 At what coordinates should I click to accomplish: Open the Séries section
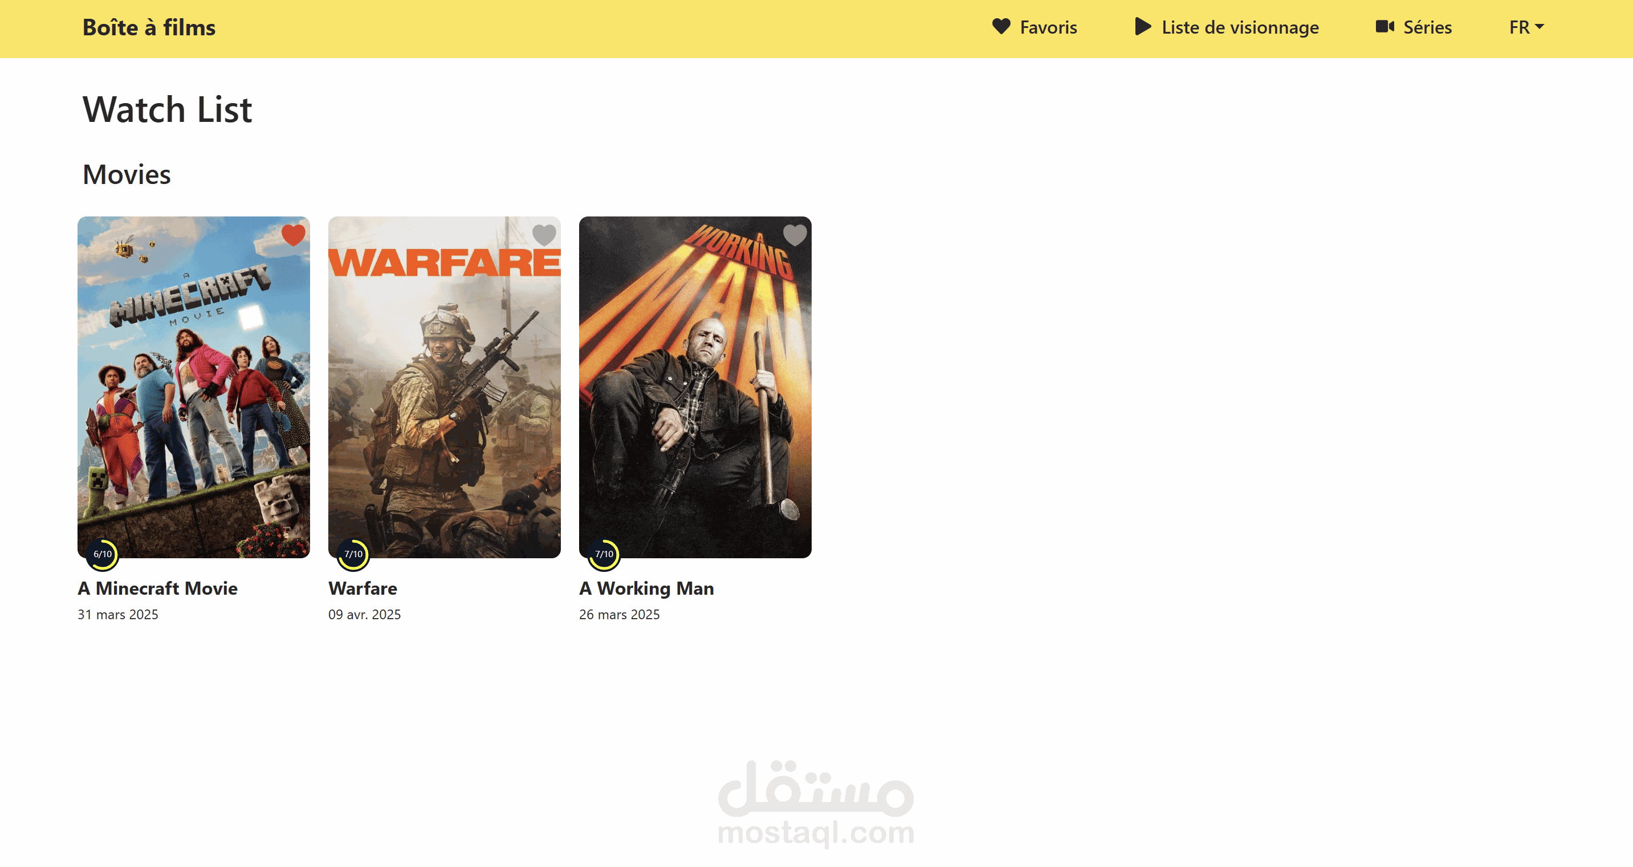click(1427, 27)
